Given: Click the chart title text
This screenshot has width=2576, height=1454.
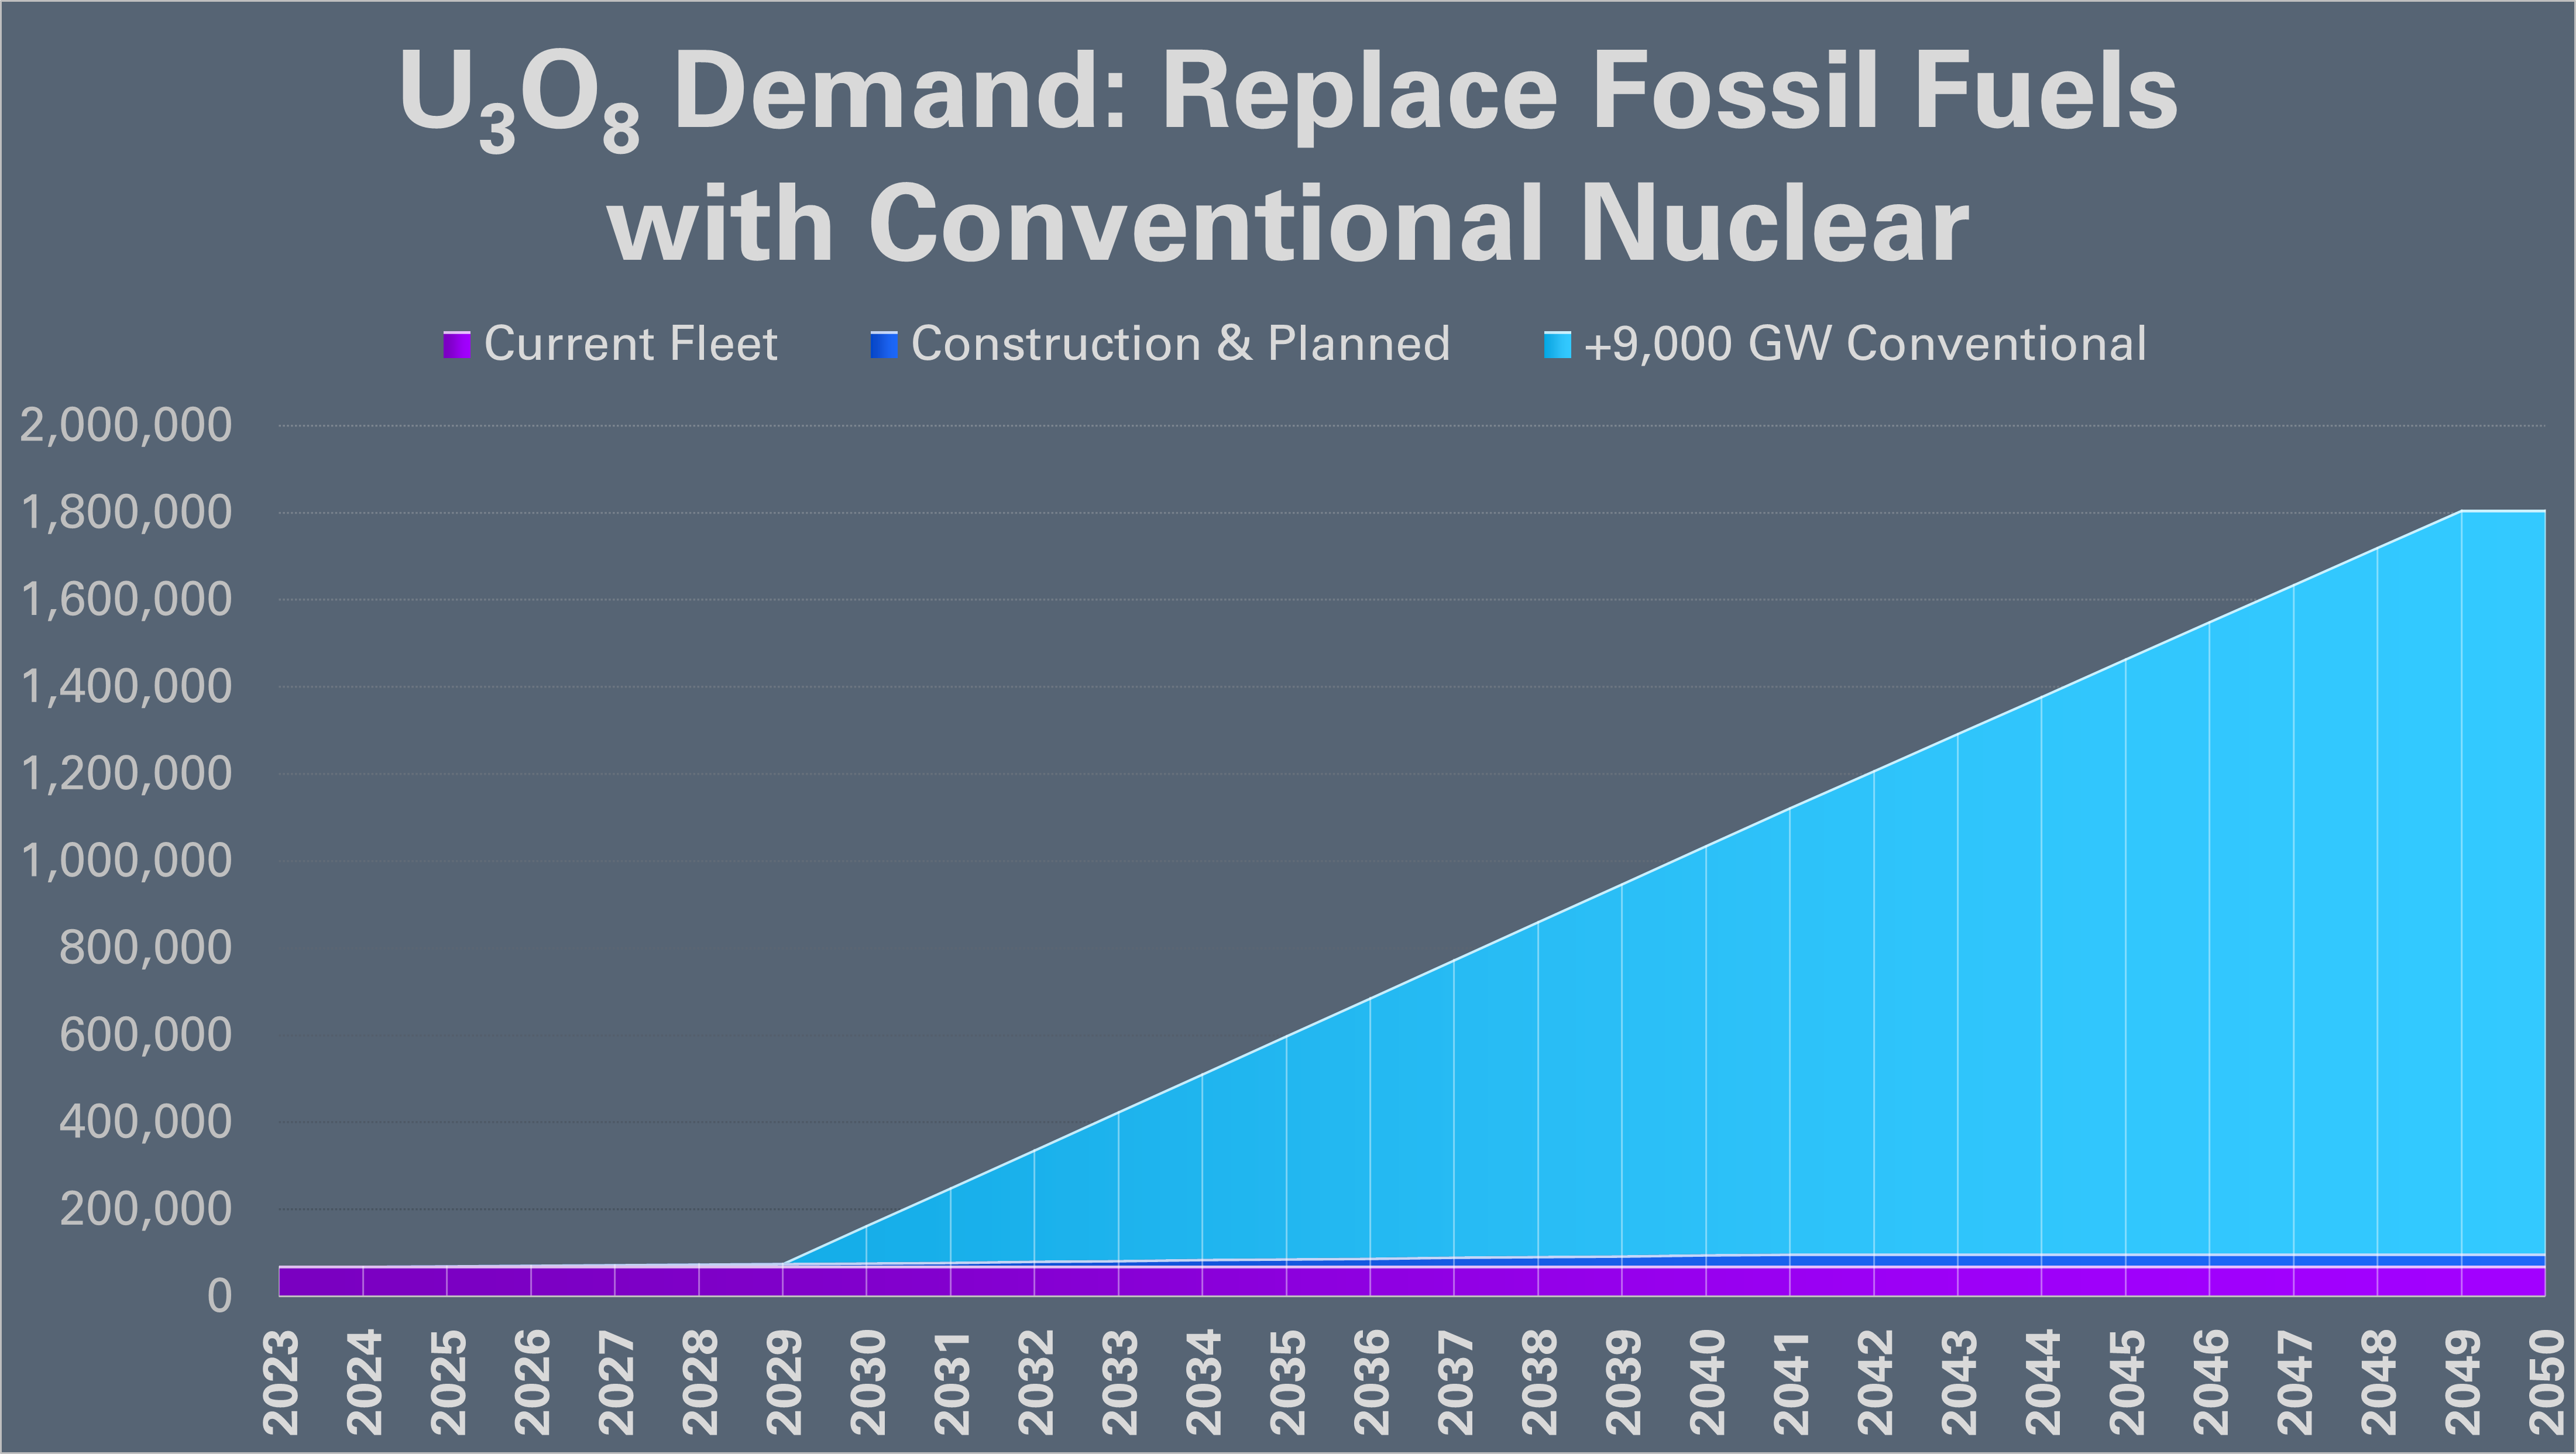Looking at the screenshot, I should 1288,157.
